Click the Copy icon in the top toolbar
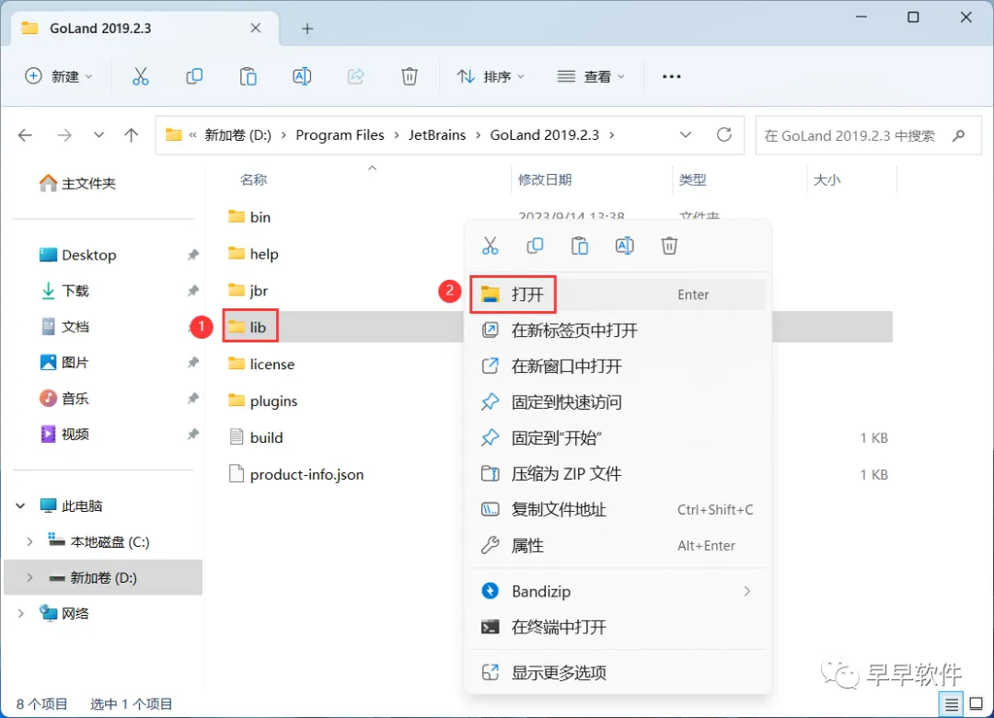The image size is (994, 718). click(194, 76)
